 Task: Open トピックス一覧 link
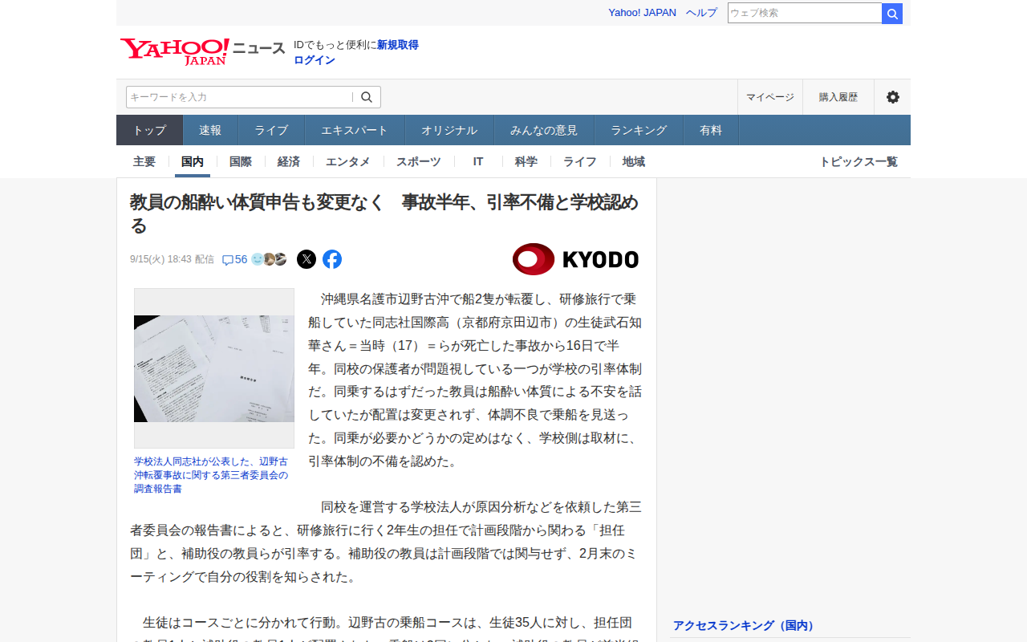[x=859, y=161]
